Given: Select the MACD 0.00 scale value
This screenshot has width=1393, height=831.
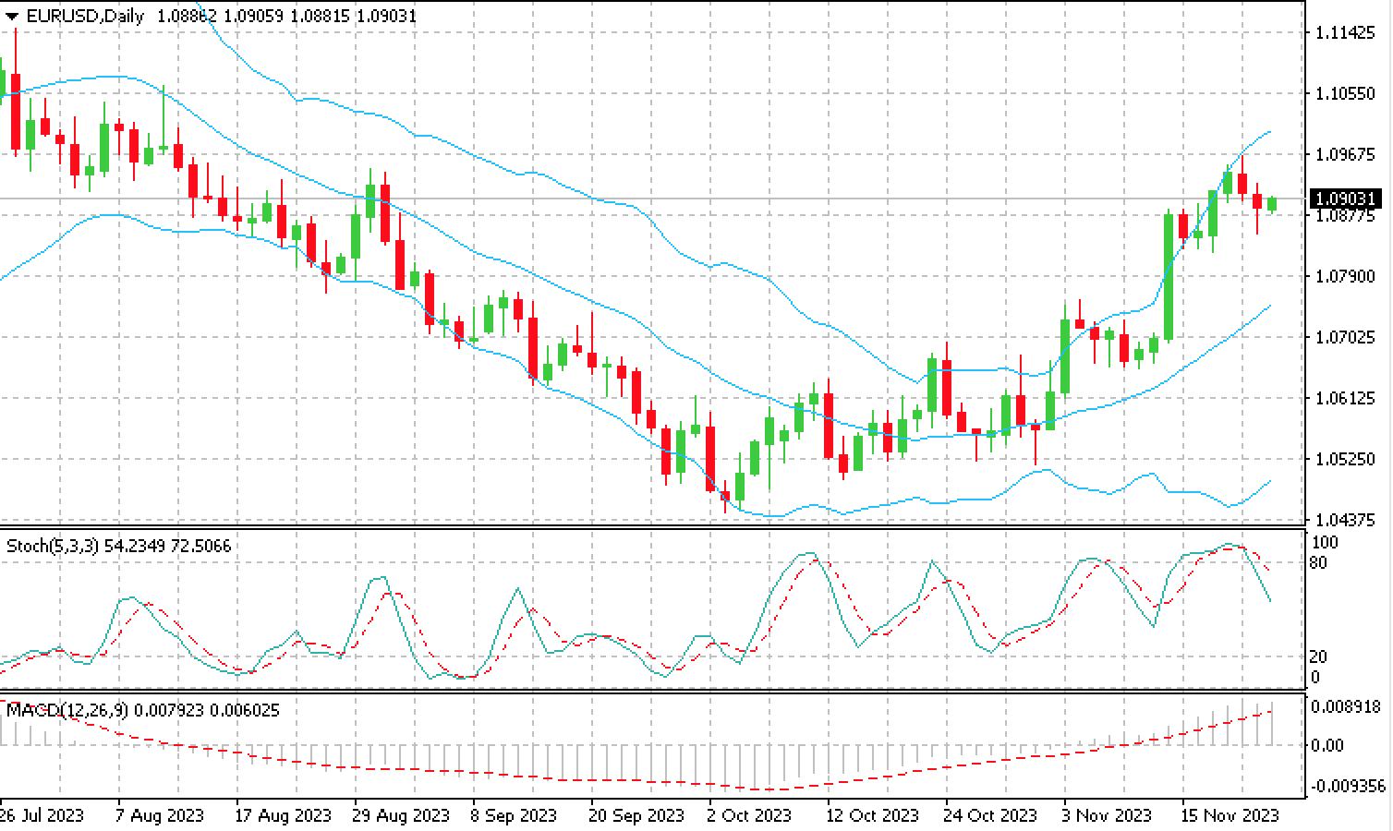Looking at the screenshot, I should tap(1328, 745).
